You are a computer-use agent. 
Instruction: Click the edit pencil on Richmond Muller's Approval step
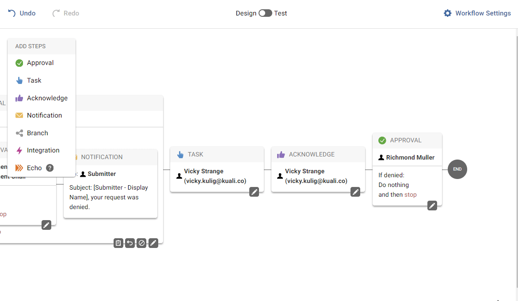pyautogui.click(x=432, y=205)
